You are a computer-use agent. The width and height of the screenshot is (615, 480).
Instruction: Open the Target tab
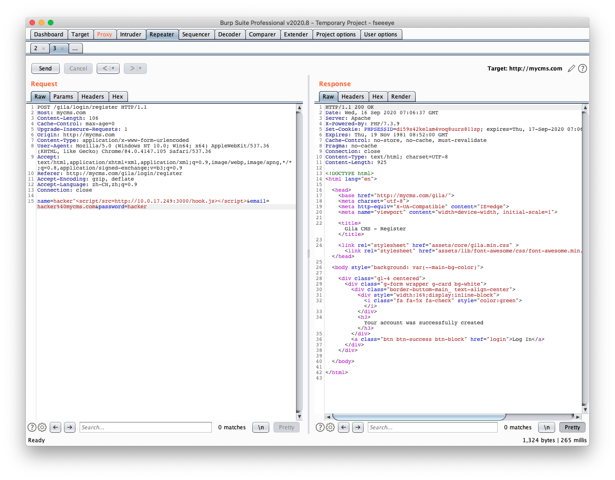80,35
